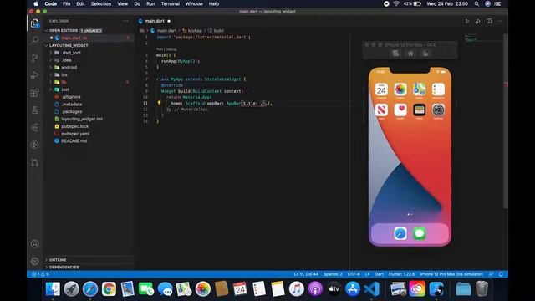Open Explorer panel ellipsis menu
Viewport: 535px width, 301px height.
126,21
